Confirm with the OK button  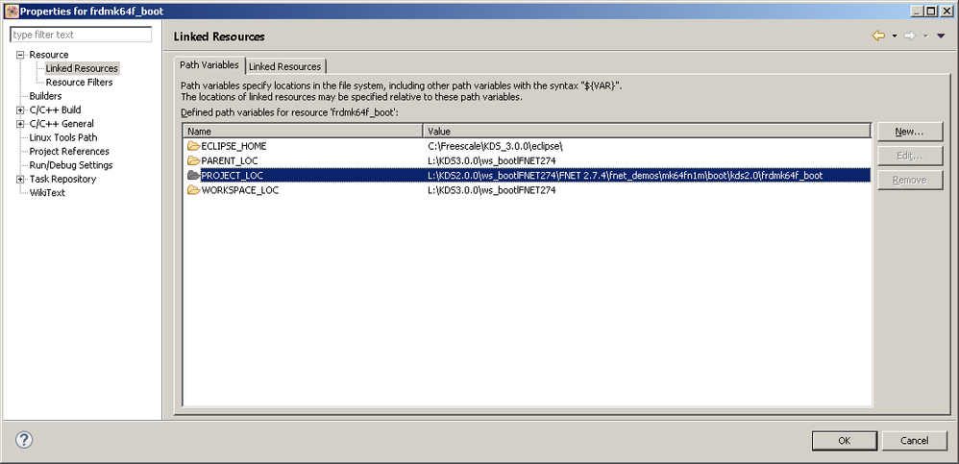844,440
